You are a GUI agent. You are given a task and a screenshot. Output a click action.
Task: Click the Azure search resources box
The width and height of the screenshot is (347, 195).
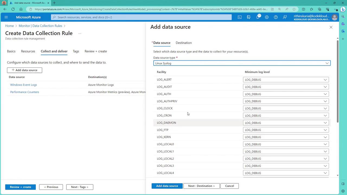141,17
